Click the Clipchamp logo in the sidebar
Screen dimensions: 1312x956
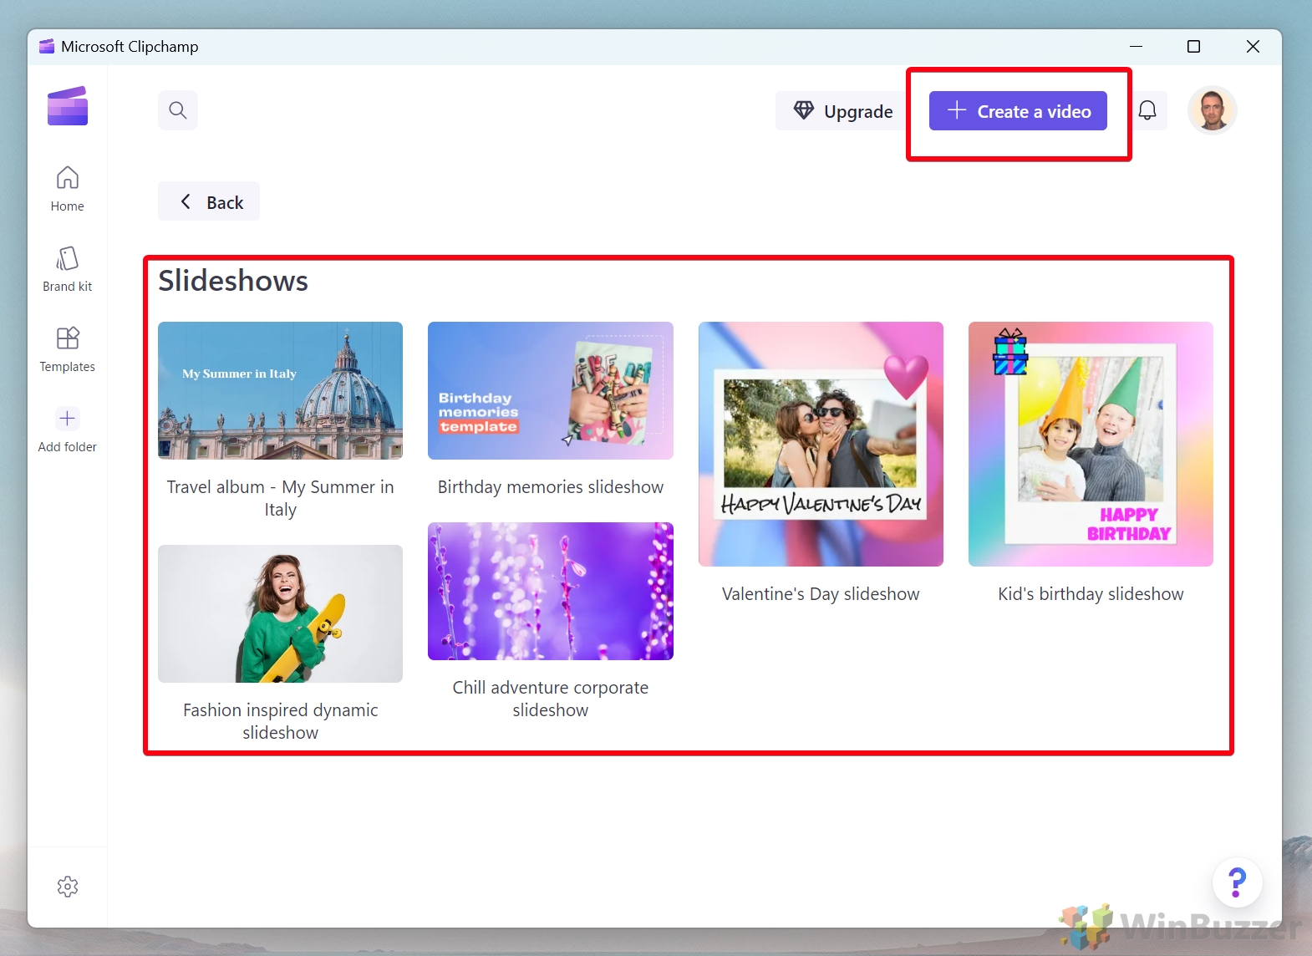68,106
